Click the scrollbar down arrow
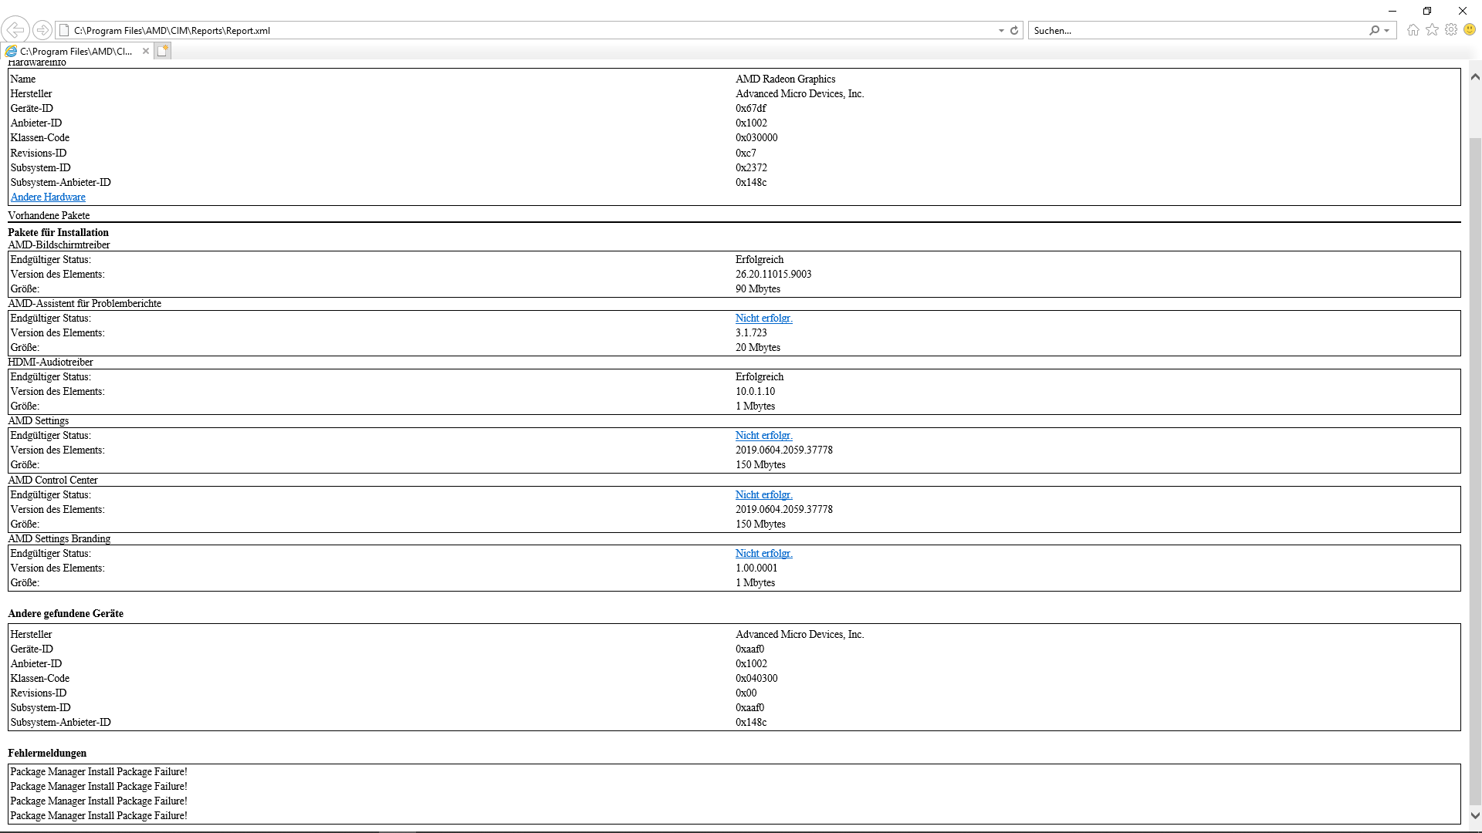 tap(1475, 815)
